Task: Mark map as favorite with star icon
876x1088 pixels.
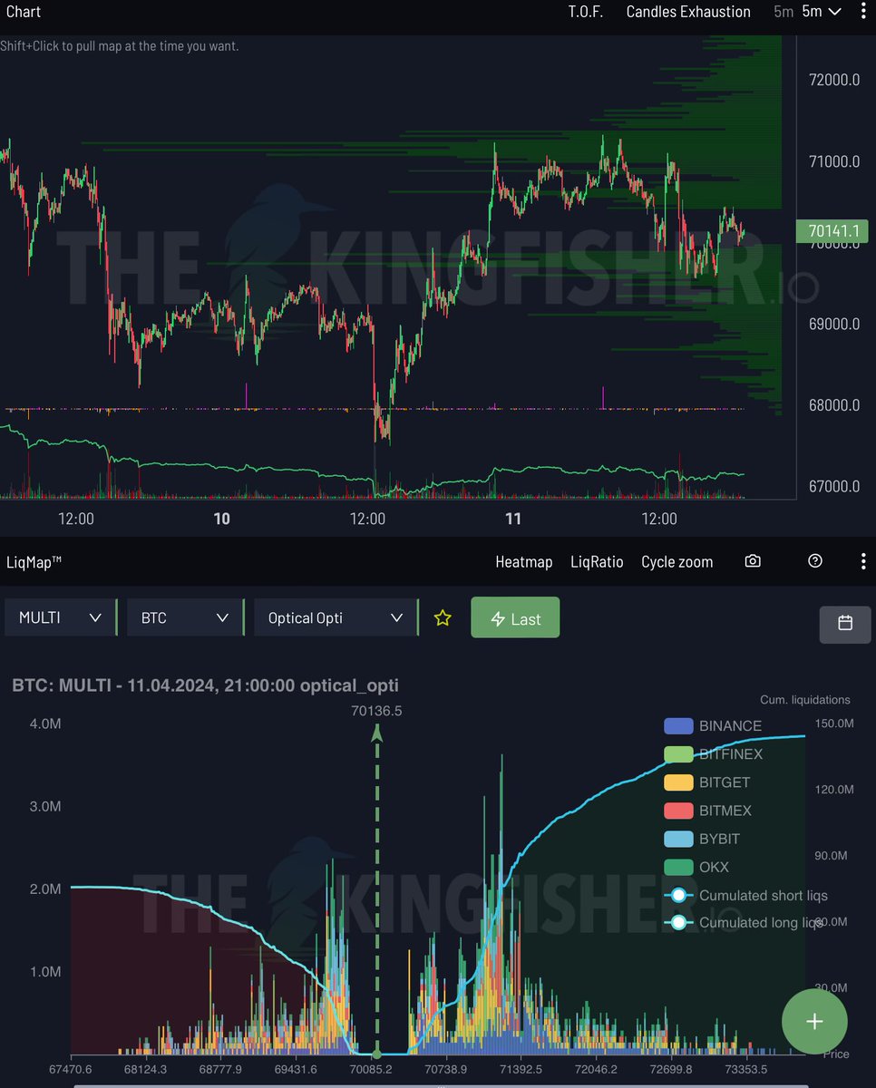Action: pos(443,618)
